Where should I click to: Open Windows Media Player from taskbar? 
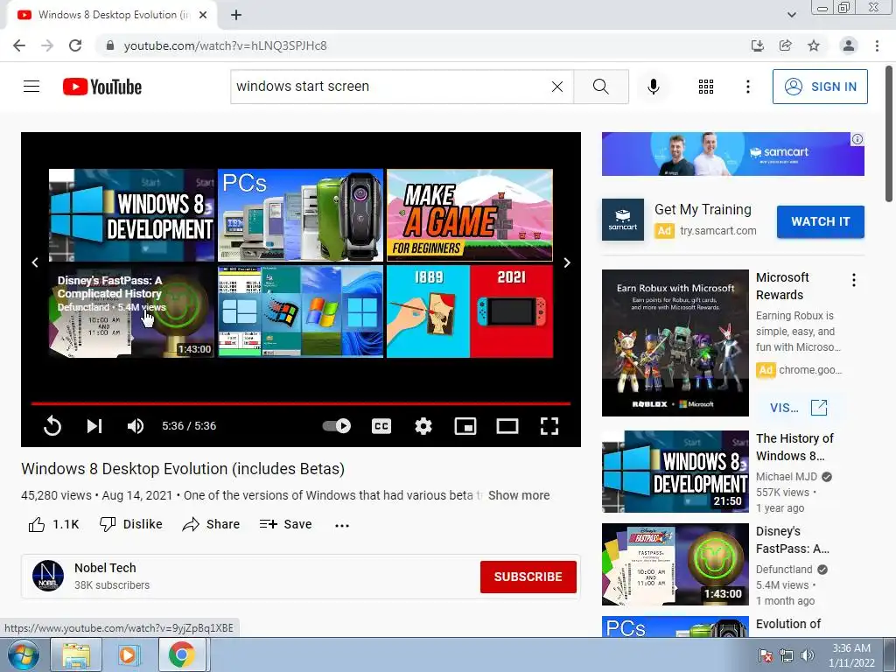pos(128,654)
